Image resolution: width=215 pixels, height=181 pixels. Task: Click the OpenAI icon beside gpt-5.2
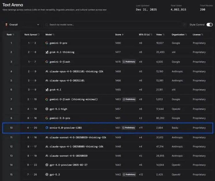coord(47,175)
